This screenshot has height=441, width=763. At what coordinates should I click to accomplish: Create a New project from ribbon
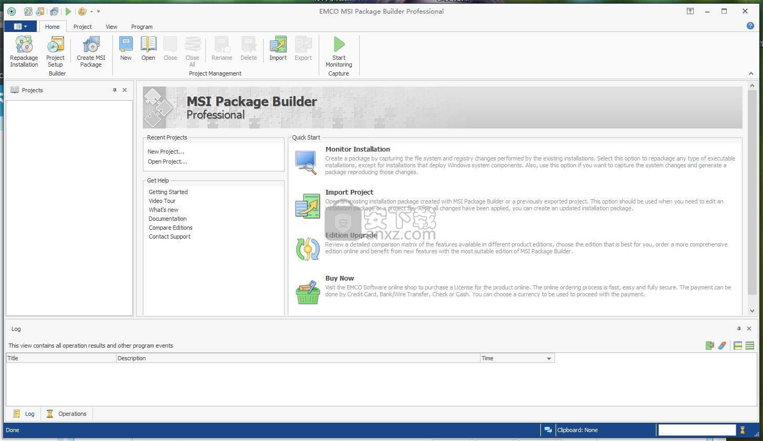click(x=126, y=49)
